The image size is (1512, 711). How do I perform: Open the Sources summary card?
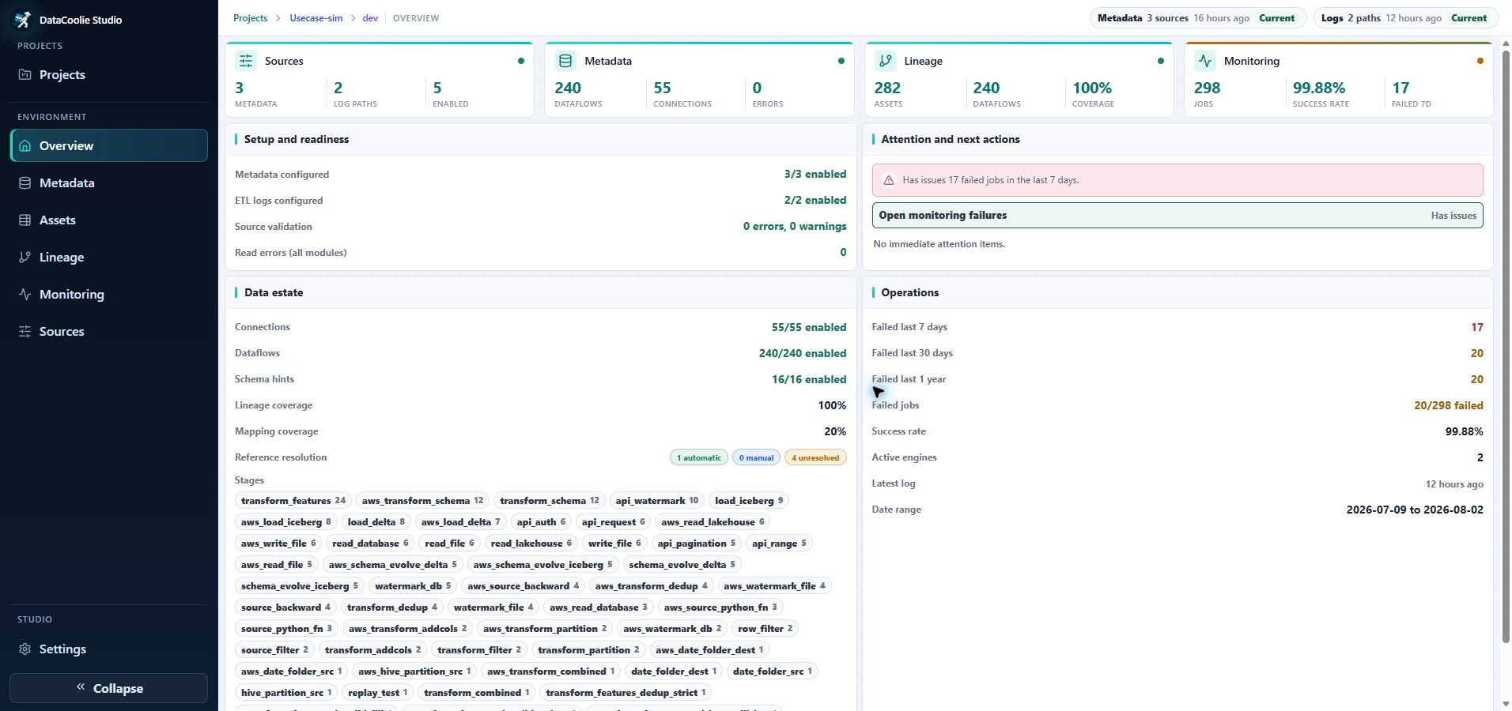(x=380, y=79)
